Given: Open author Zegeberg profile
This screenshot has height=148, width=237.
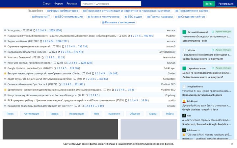Looking at the screenshot, I should click(171, 95).
